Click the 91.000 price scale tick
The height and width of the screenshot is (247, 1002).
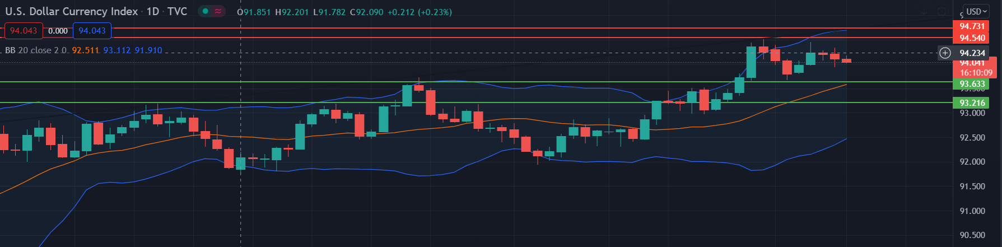click(972, 211)
